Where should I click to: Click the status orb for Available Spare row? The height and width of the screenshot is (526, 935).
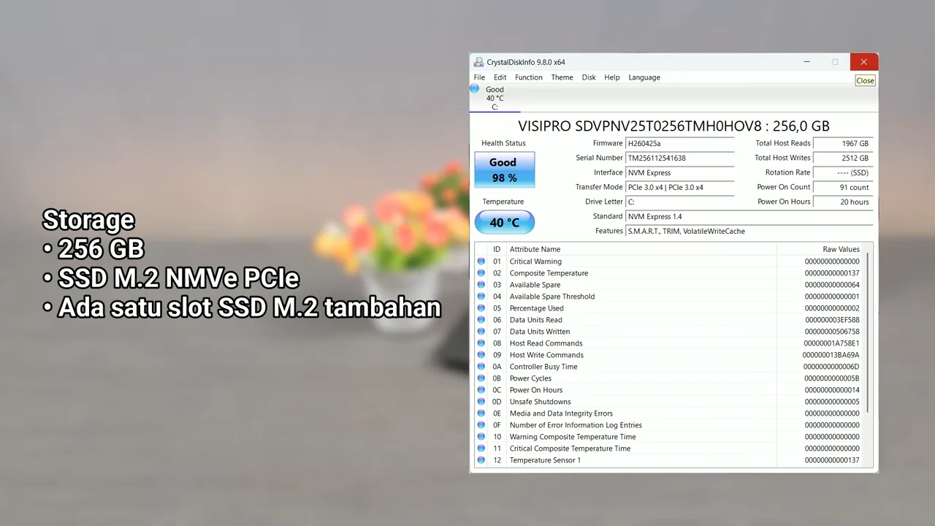481,284
